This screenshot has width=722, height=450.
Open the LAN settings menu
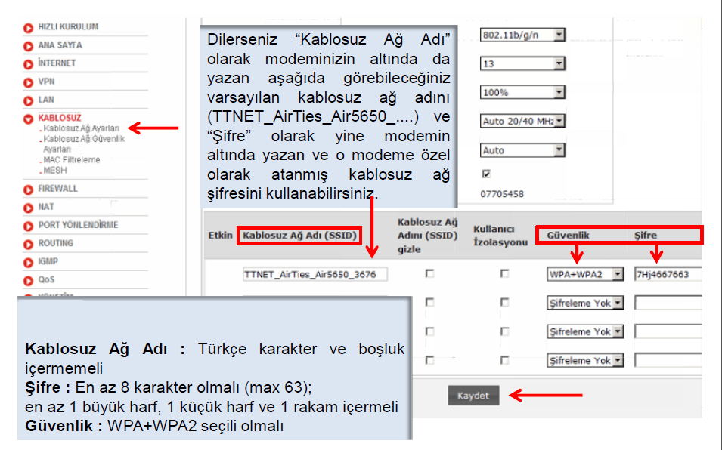[45, 100]
